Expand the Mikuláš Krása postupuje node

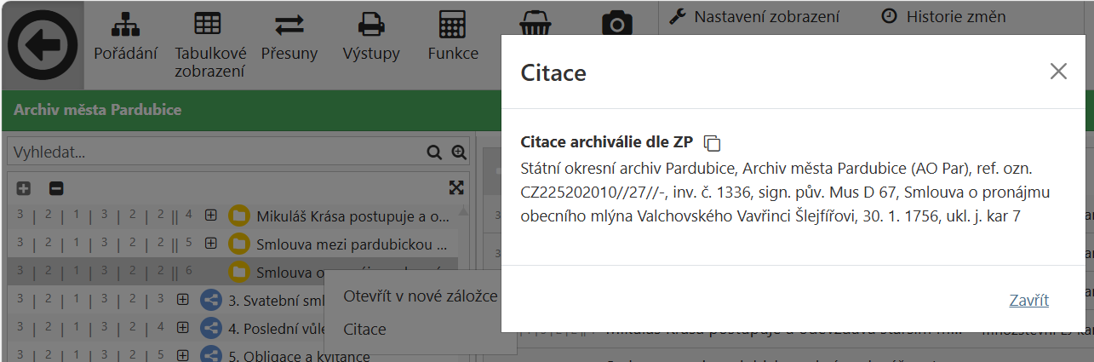[x=211, y=215]
